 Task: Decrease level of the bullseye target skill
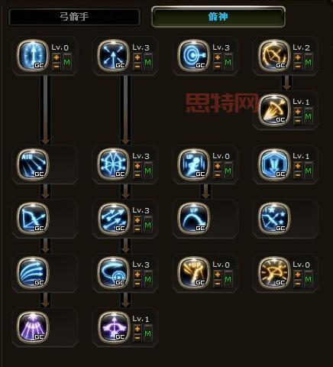tap(218, 67)
